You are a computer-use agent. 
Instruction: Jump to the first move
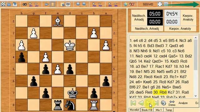coord(133,103)
